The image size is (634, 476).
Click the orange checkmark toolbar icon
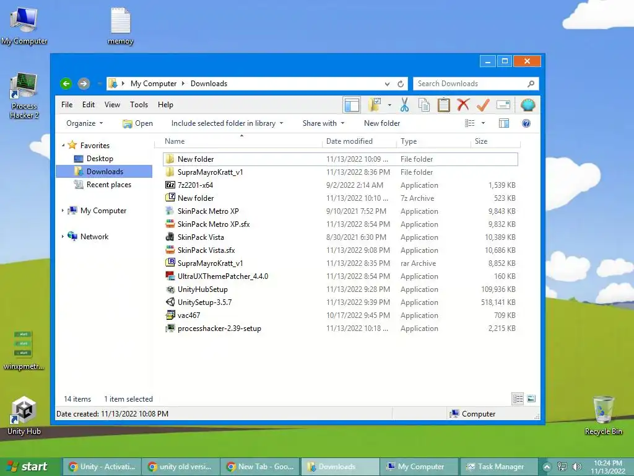click(x=483, y=105)
